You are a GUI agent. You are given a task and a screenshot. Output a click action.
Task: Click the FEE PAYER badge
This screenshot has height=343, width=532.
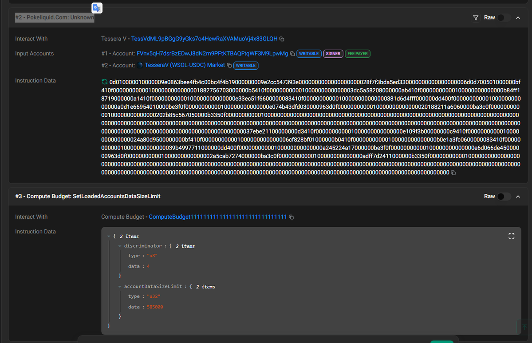[x=357, y=54]
